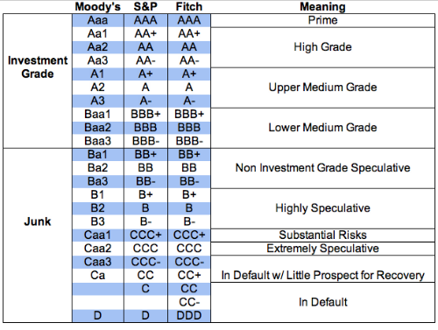Click the High Grade meaning cell
This screenshot has height=330, width=438.
click(322, 47)
